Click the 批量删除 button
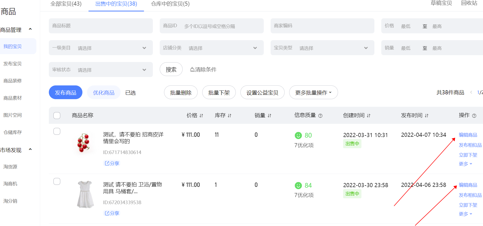Screen dimensions: 483x226 pos(181,93)
